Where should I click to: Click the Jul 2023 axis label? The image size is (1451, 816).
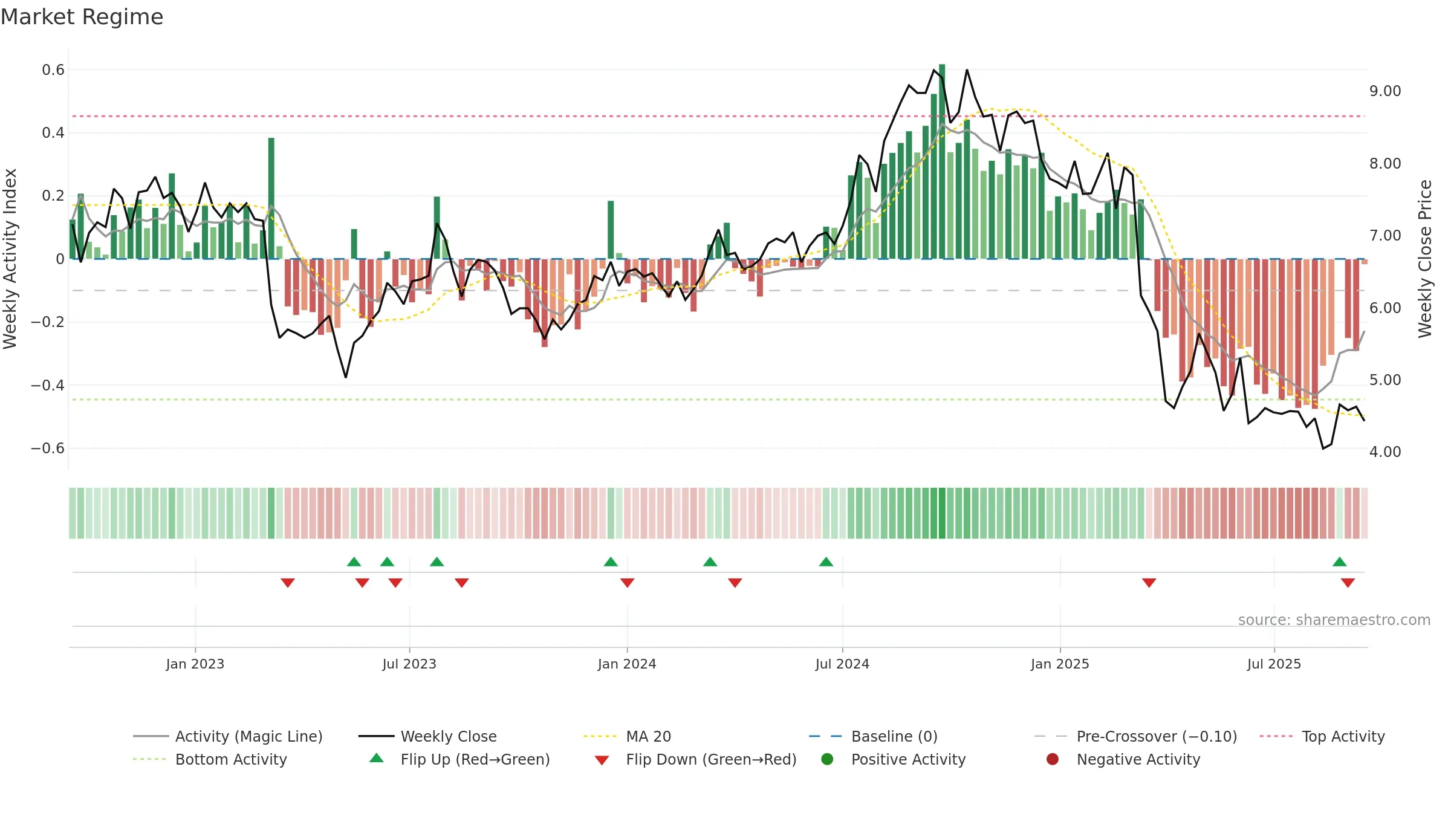pos(409,664)
